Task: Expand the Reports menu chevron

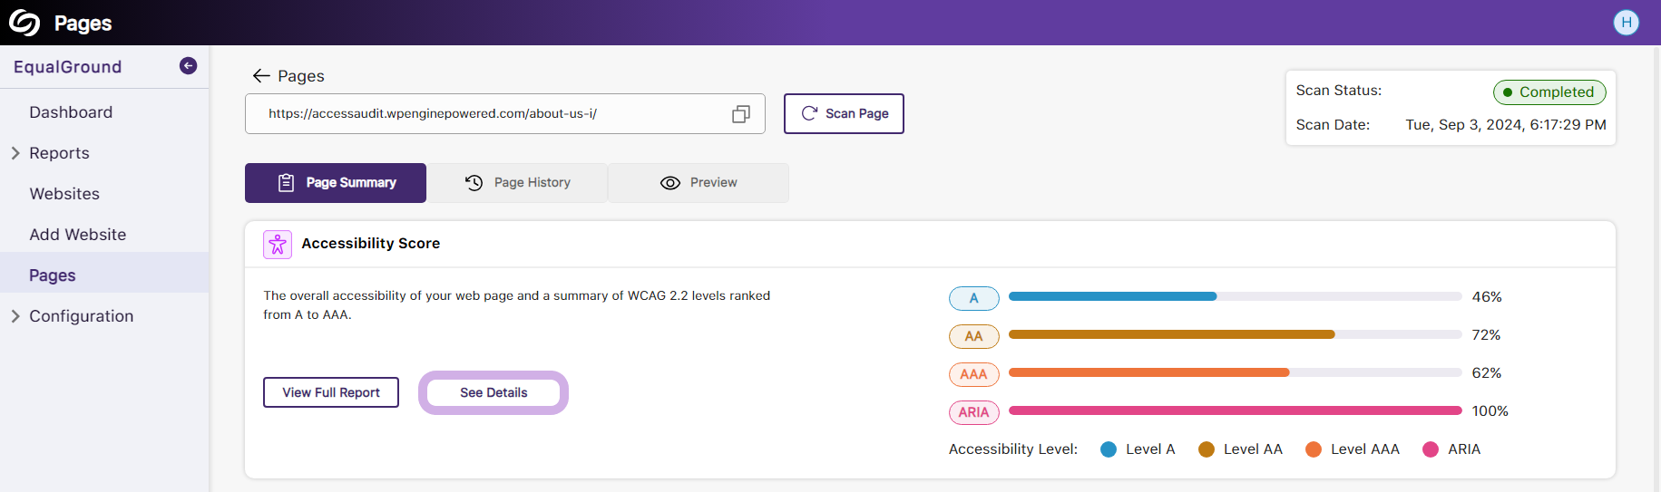Action: point(15,153)
